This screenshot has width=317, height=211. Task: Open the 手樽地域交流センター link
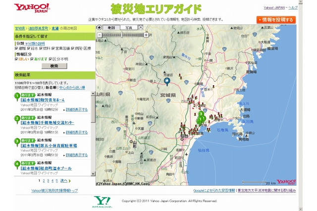tap(48, 123)
